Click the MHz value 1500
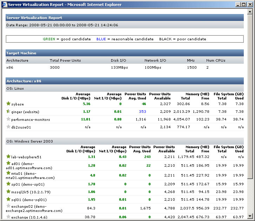 click(192, 68)
